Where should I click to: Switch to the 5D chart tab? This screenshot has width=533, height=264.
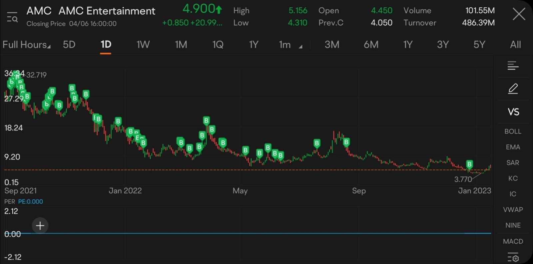[69, 45]
